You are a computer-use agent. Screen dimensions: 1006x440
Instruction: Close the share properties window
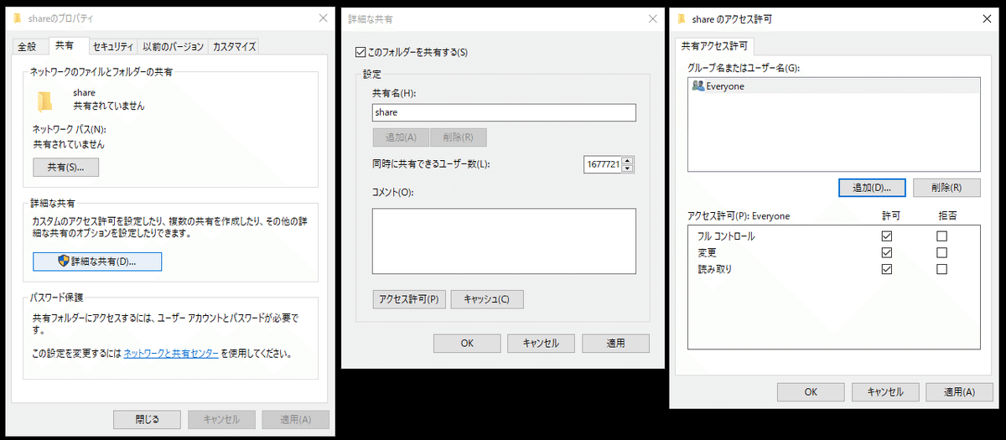click(323, 18)
